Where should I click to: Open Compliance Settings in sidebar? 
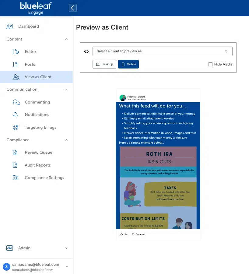click(44, 178)
